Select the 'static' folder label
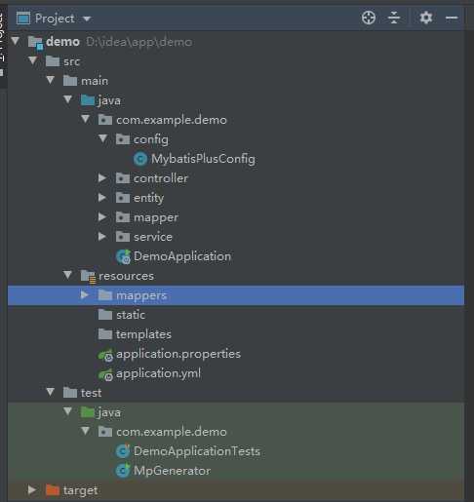The image size is (474, 502). coord(131,315)
